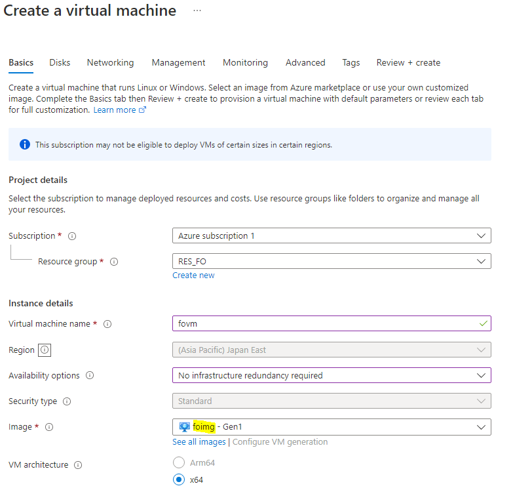Click the info icon next to Image
513x488 pixels.
[x=49, y=427]
